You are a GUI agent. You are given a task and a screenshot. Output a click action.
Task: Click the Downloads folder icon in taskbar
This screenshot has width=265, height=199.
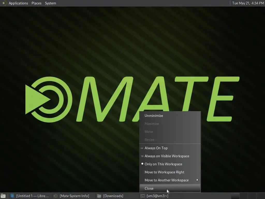(99, 196)
